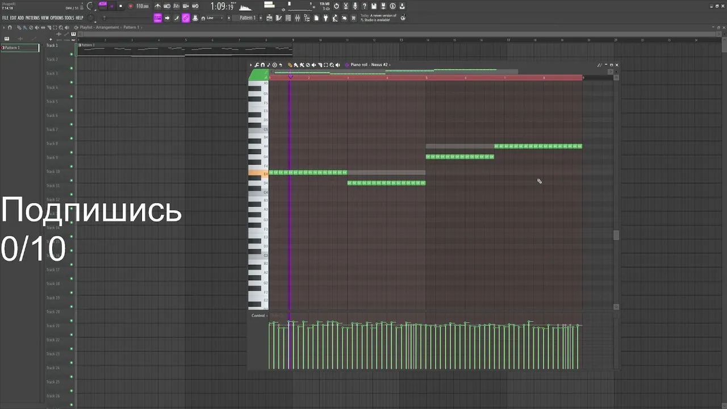Click the Playlist magnet snap icon
727x409 pixels.
pos(10,27)
